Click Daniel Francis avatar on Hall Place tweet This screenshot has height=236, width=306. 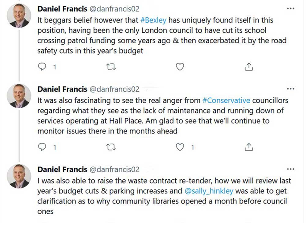[x=19, y=96]
